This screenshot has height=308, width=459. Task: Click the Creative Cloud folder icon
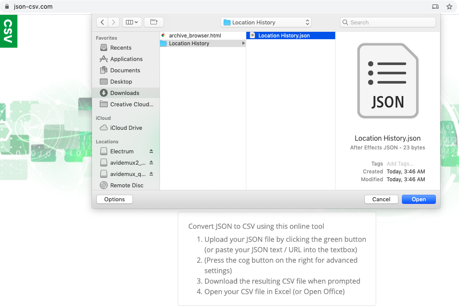coord(104,104)
